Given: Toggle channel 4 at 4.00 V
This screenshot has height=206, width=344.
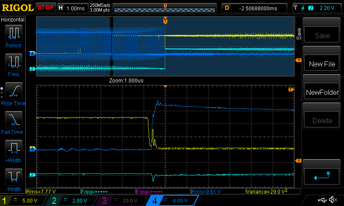Looking at the screenshot, I should (170, 200).
